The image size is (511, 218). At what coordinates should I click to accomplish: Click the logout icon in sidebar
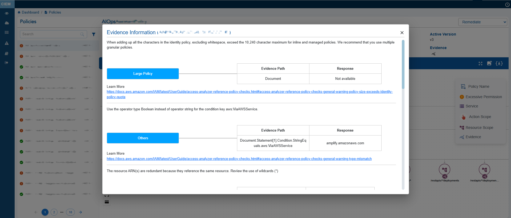pos(7,63)
